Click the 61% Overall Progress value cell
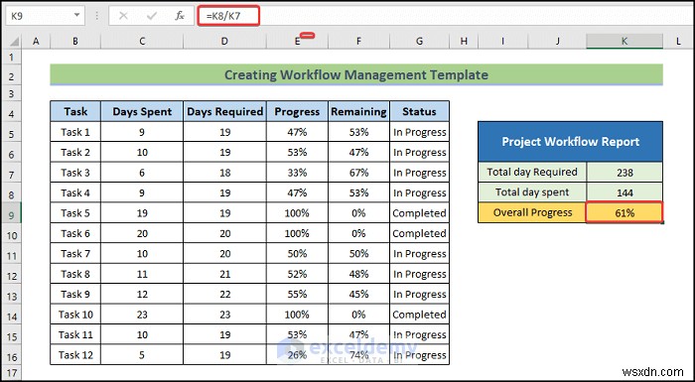Image resolution: width=695 pixels, height=382 pixels. coord(625,212)
